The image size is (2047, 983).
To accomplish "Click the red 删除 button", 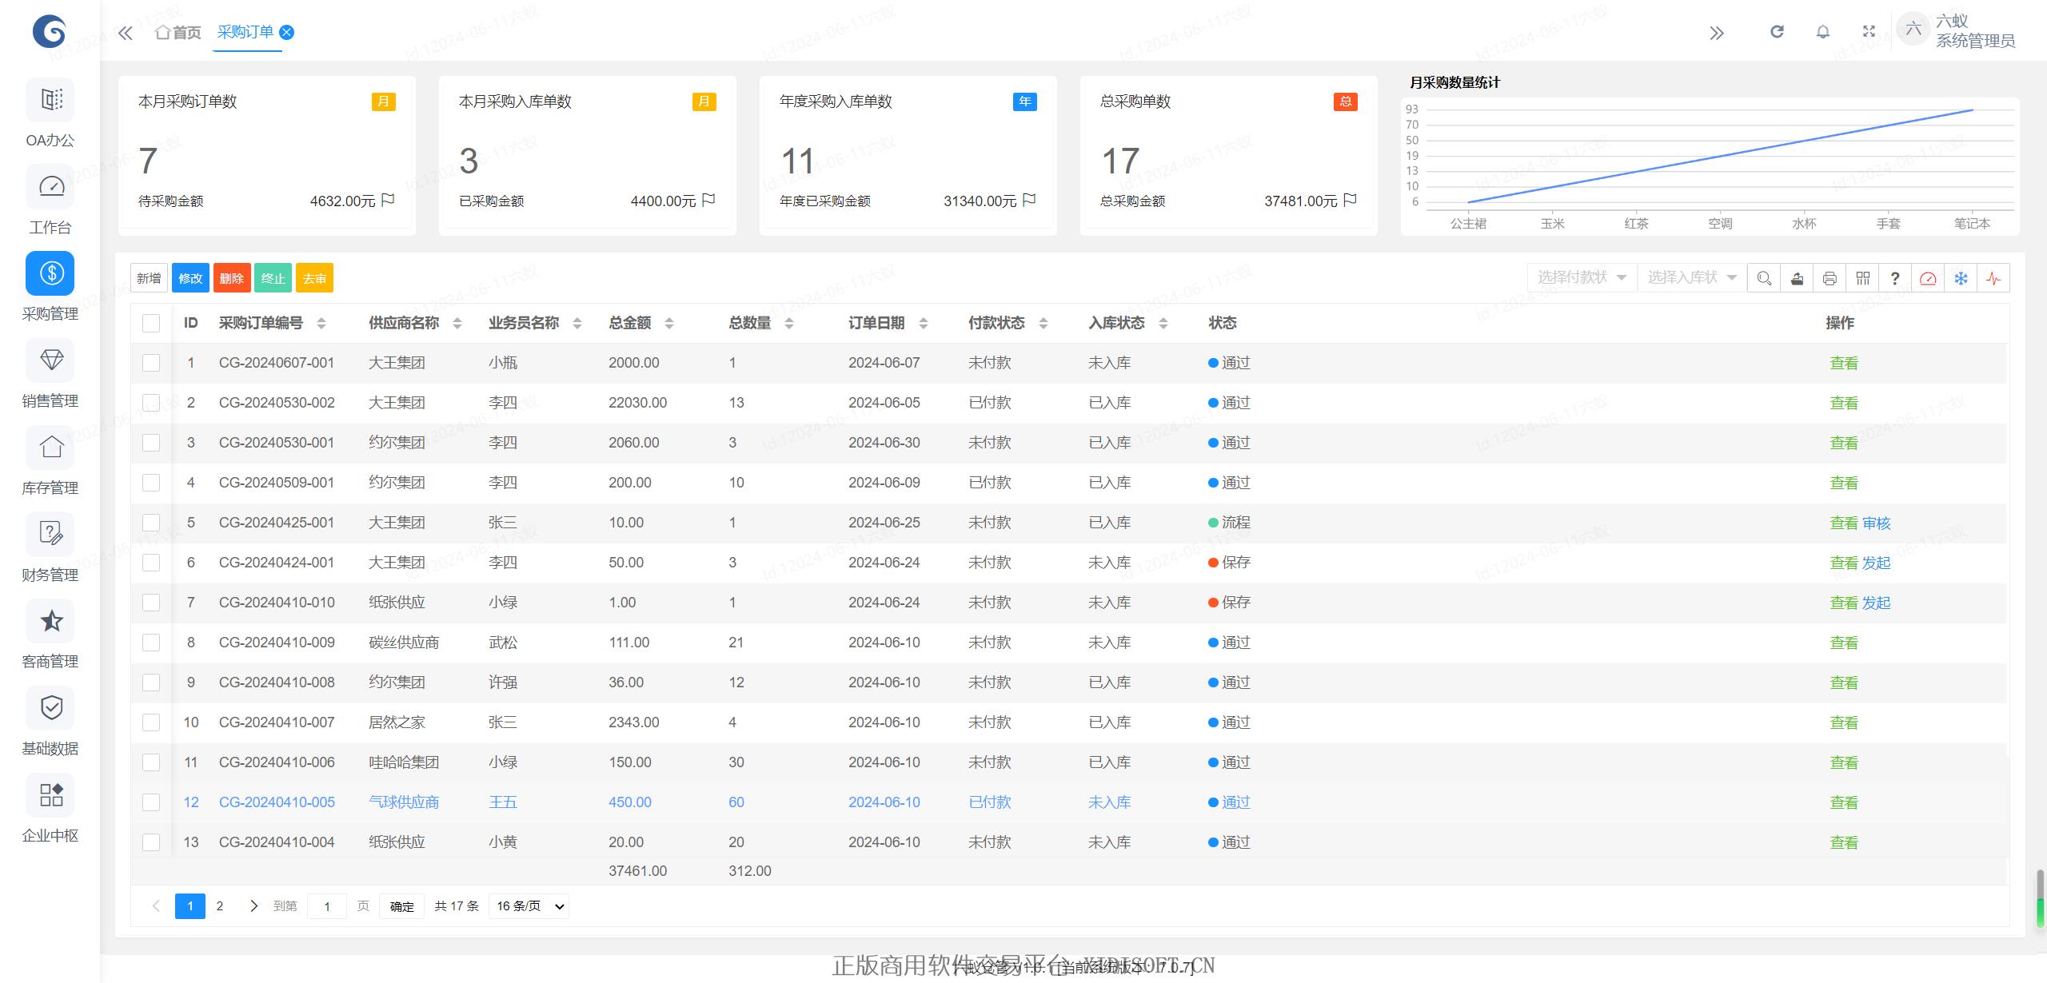I will (232, 278).
